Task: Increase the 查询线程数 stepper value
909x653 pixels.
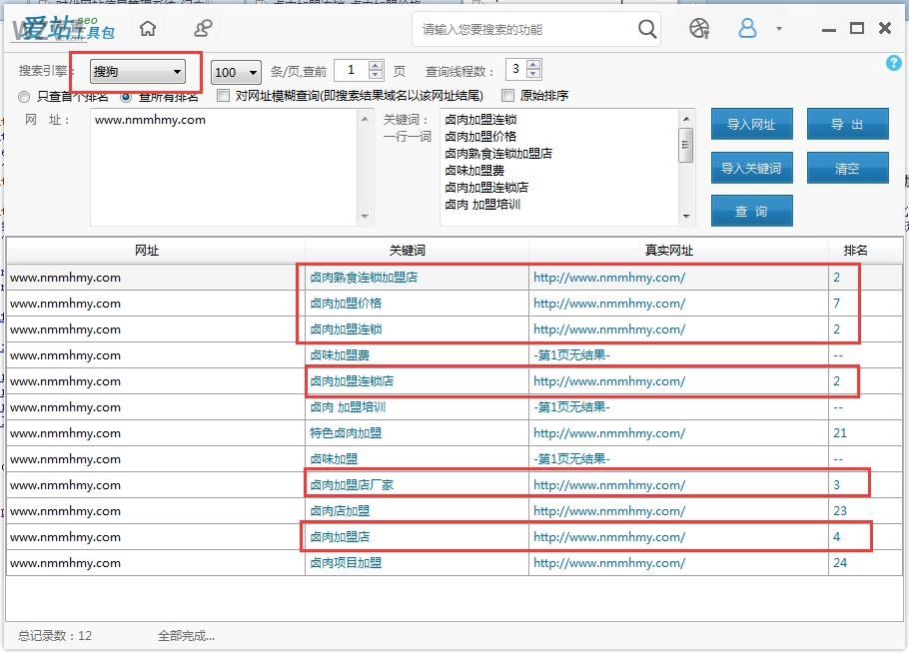Action: pos(533,65)
